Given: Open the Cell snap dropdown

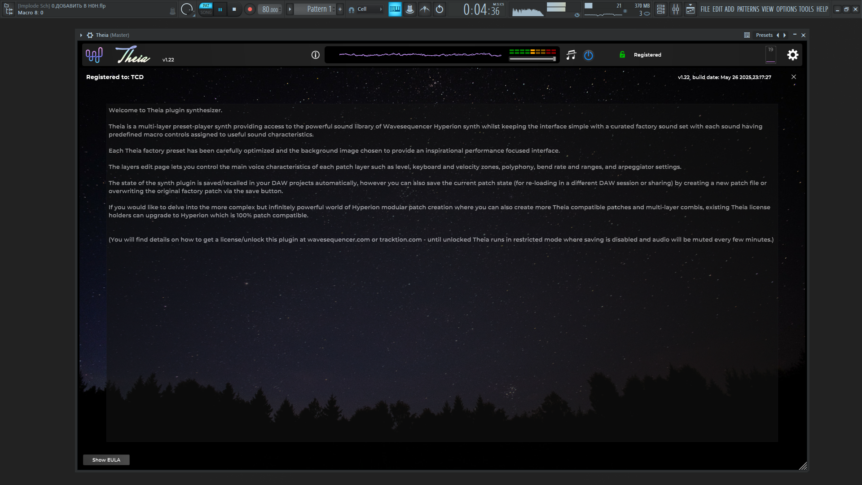Looking at the screenshot, I should [370, 9].
